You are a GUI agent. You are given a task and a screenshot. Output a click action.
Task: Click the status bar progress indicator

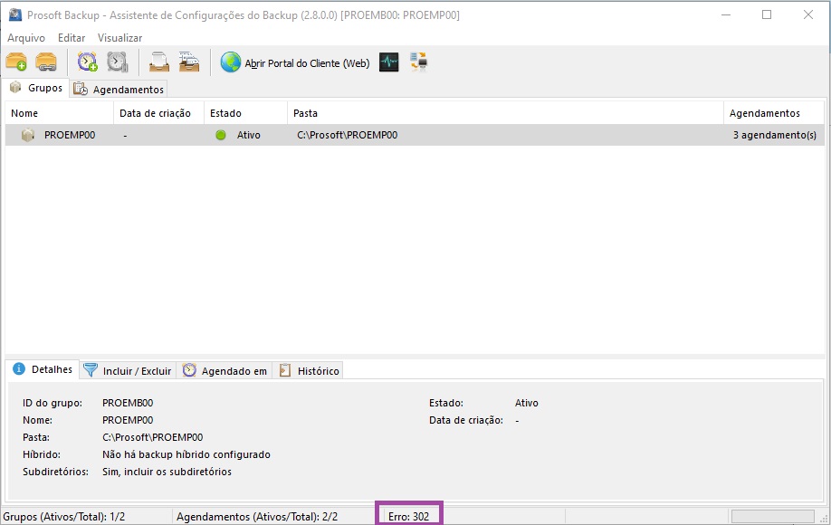pos(773,517)
